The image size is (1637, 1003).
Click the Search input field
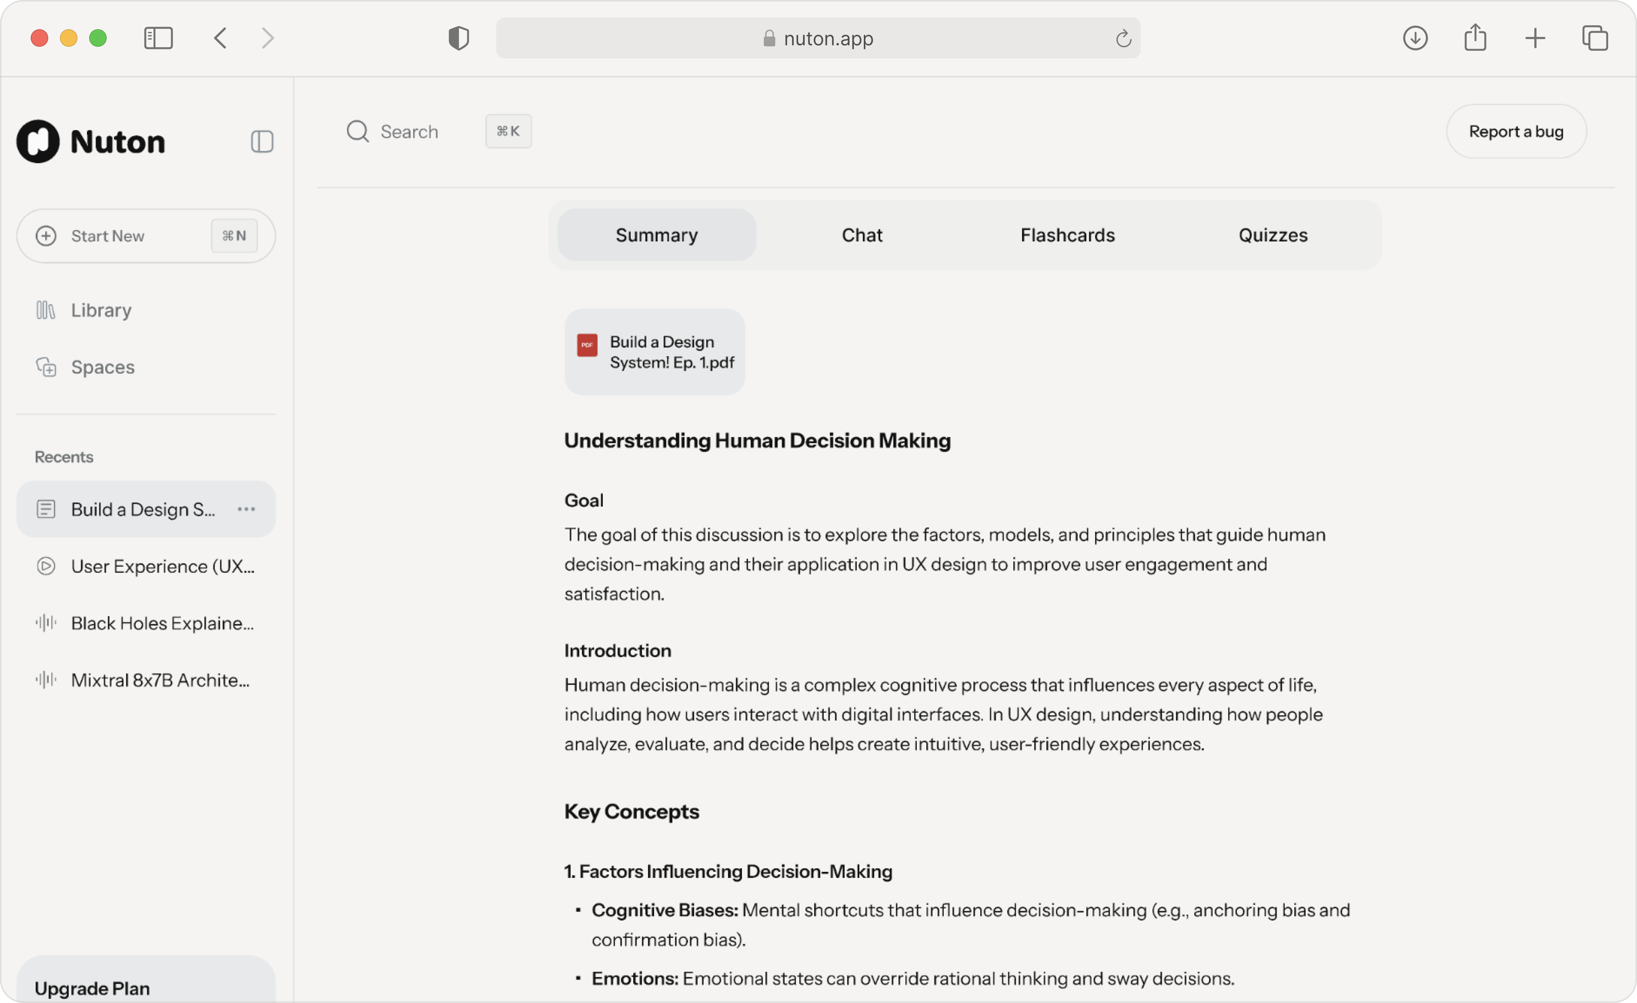point(409,131)
